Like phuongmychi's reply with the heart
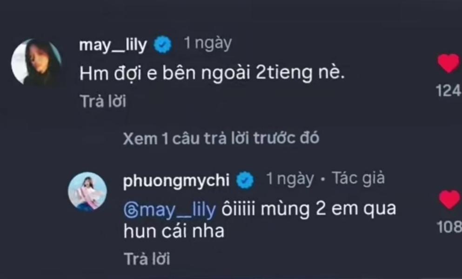This screenshot has height=279, width=462. 449,200
